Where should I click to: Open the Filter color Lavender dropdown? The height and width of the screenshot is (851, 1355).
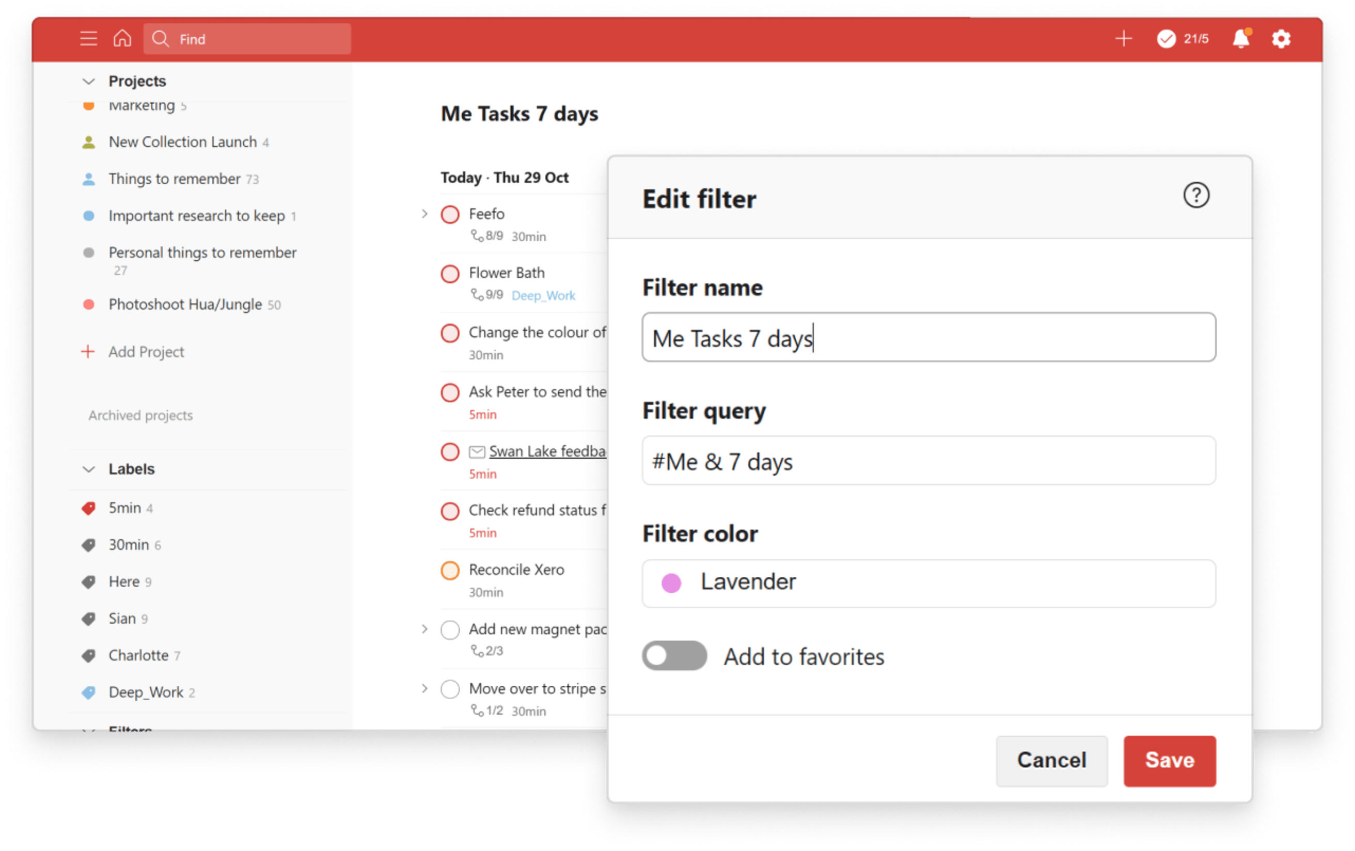click(928, 584)
